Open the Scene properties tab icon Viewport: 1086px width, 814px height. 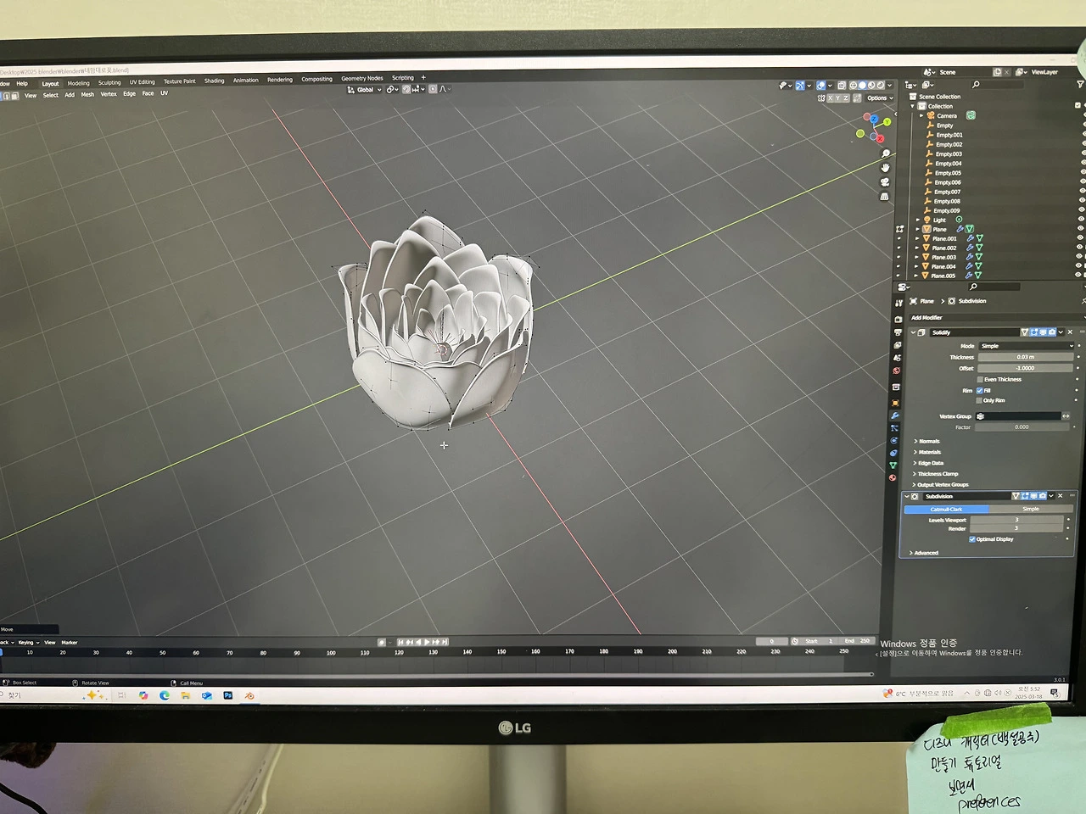(897, 358)
